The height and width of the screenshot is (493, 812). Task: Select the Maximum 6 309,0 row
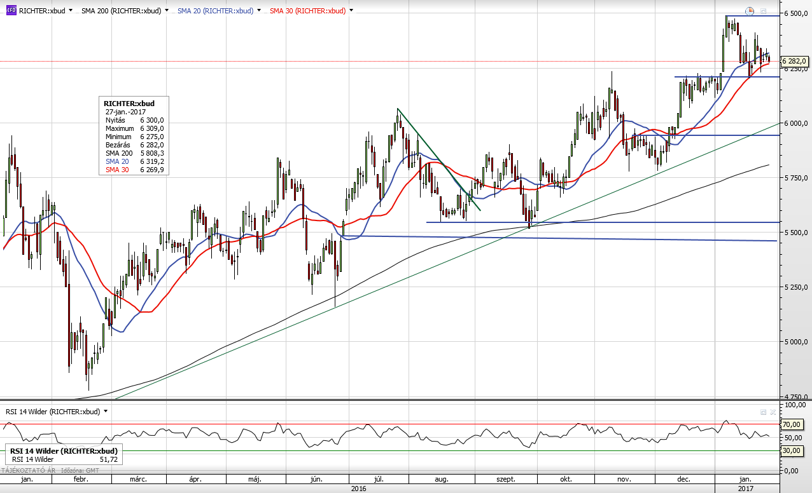(135, 128)
